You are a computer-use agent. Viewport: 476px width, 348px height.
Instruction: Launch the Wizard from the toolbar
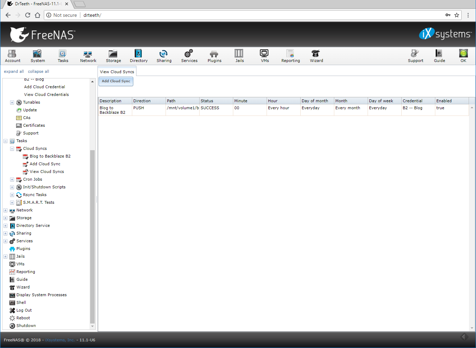point(316,56)
